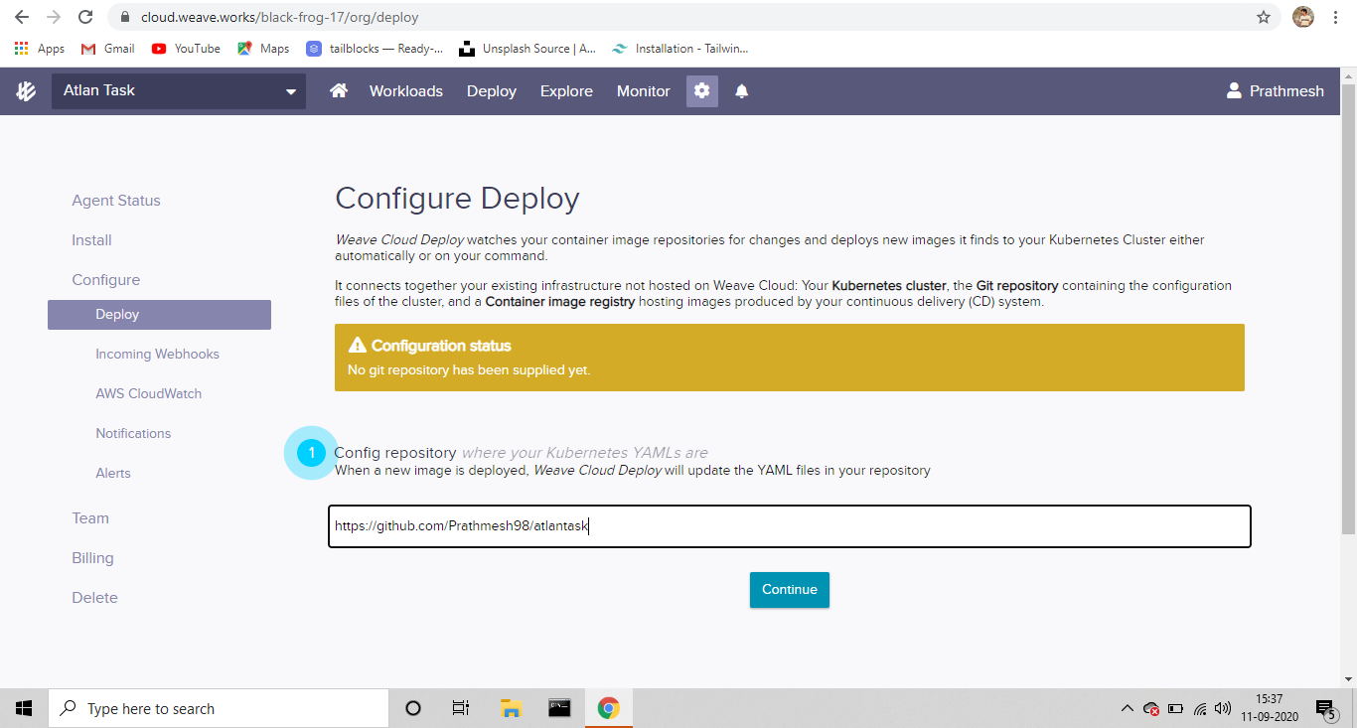Click the Continue button
Viewport: 1357px width, 728px height.
[790, 589]
